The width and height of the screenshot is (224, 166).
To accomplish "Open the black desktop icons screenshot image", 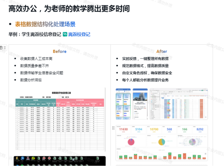I will coord(60,161).
